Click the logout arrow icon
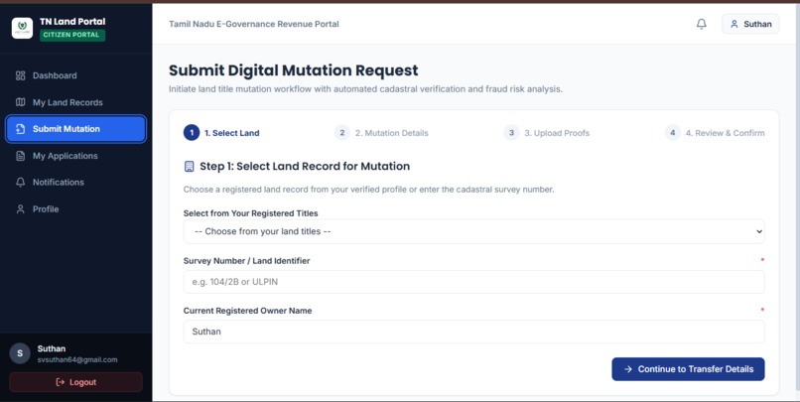 [61, 382]
